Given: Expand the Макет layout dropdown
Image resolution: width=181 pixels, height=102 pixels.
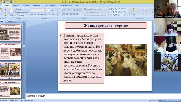Looking at the screenshot, I should tap(20, 9).
